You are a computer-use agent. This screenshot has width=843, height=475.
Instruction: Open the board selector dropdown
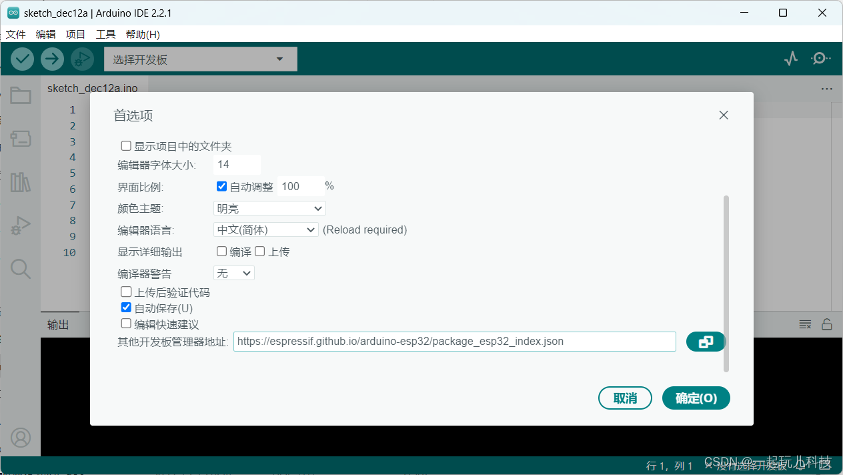click(x=201, y=59)
